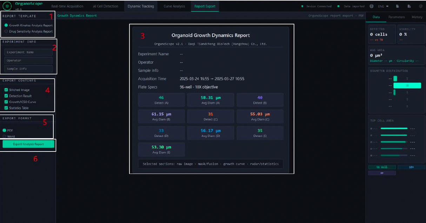Click the Viability 0 % card

(411, 34)
